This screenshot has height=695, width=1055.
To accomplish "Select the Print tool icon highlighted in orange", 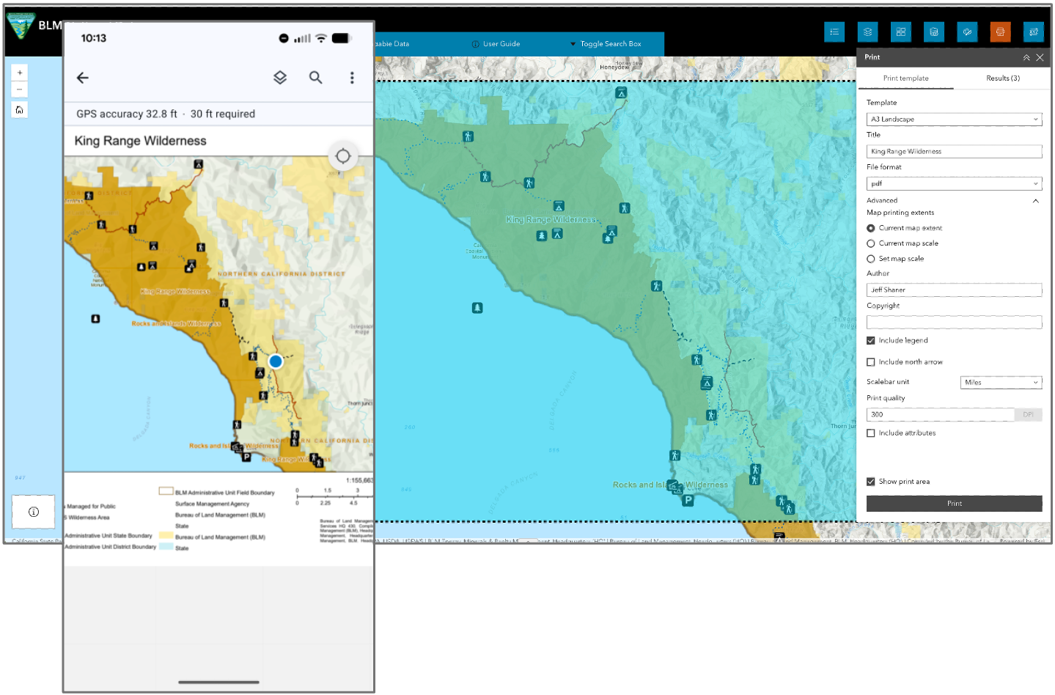I will point(1000,32).
